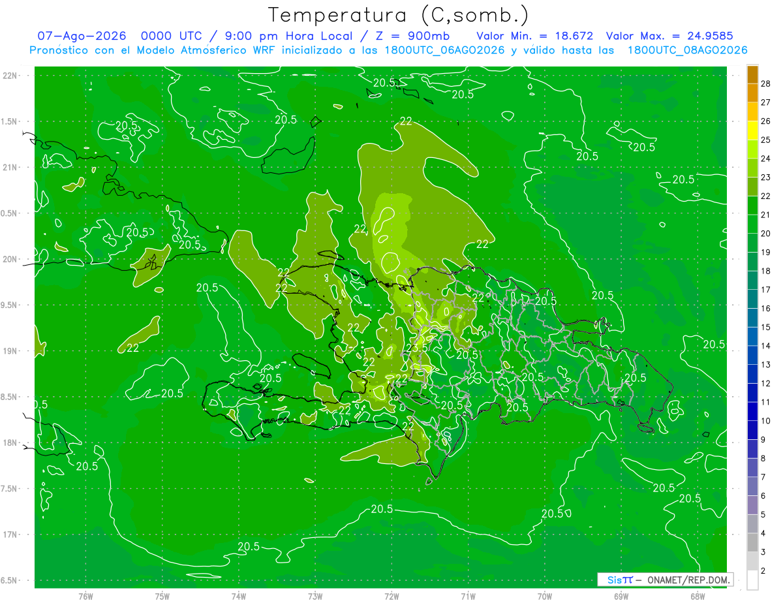Select the date "07-Ago-2026" in the header
This screenshot has width=783, height=605.
click(x=83, y=36)
